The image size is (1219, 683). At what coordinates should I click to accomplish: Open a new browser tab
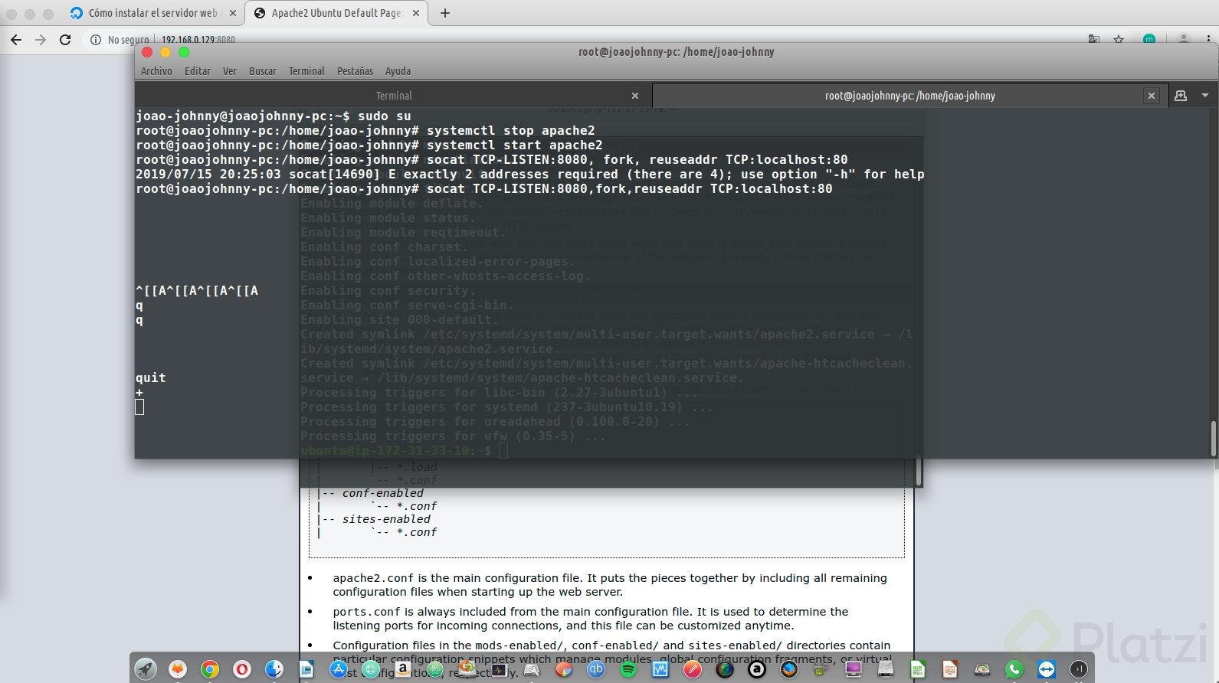click(x=445, y=13)
